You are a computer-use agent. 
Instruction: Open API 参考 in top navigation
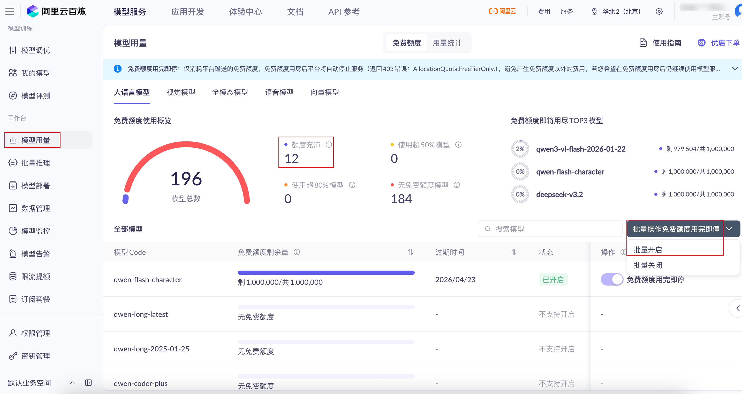pyautogui.click(x=344, y=12)
